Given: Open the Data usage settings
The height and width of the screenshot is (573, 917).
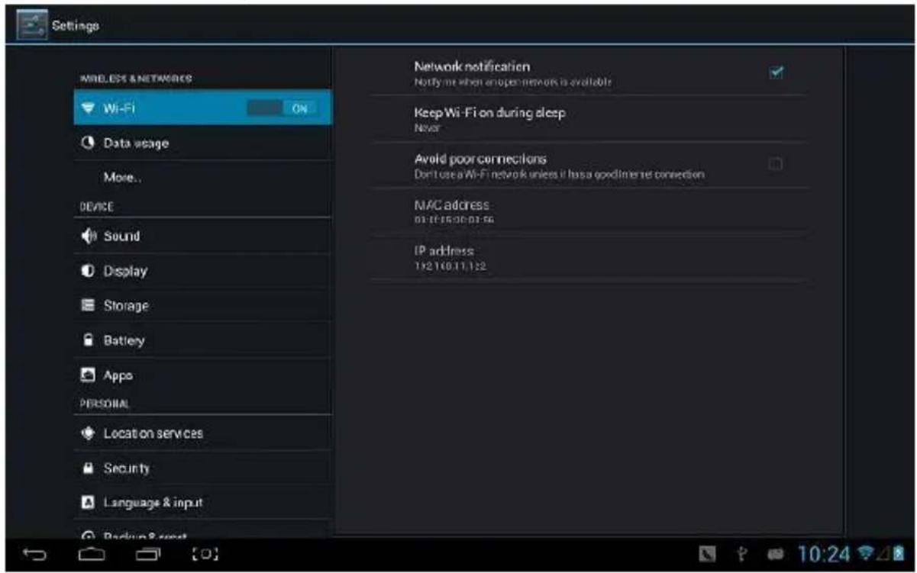Looking at the screenshot, I should tap(203, 143).
